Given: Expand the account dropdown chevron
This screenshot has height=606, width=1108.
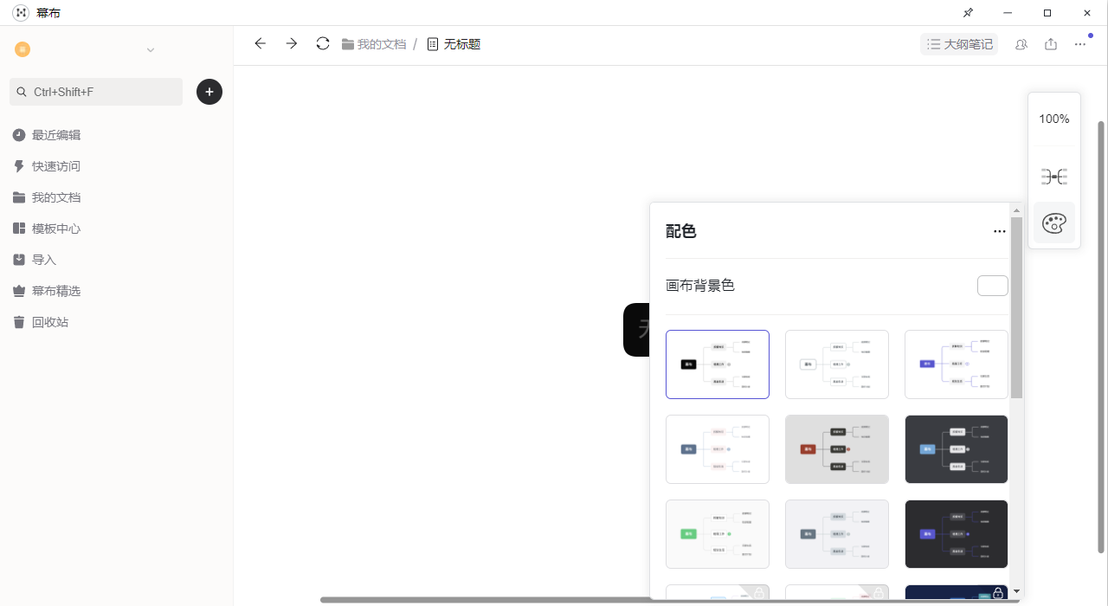Looking at the screenshot, I should [151, 50].
